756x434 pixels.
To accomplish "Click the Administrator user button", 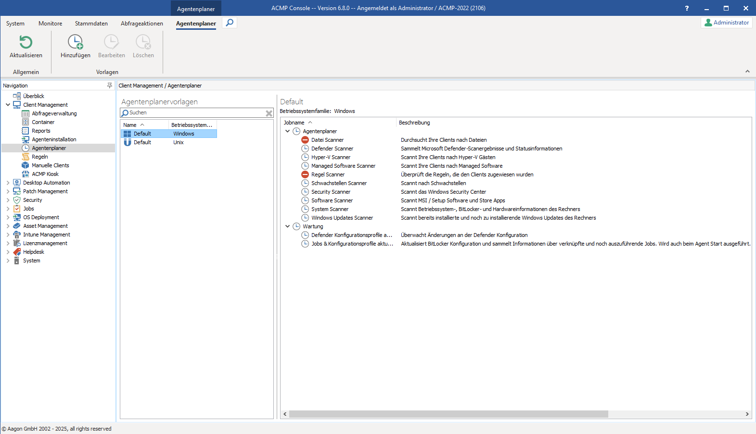I will point(726,23).
